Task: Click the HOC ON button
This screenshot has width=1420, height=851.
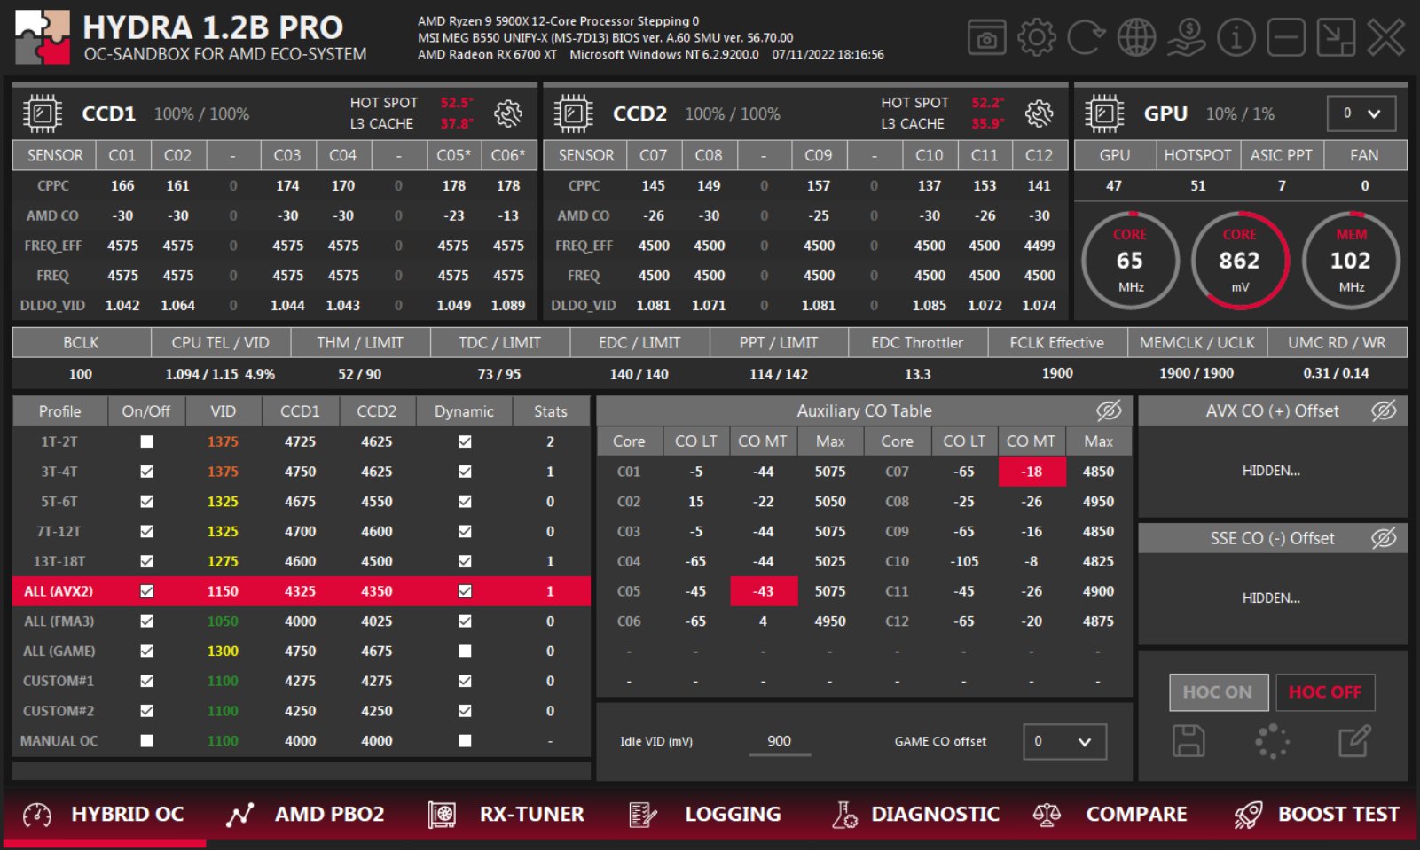Action: 1218,692
